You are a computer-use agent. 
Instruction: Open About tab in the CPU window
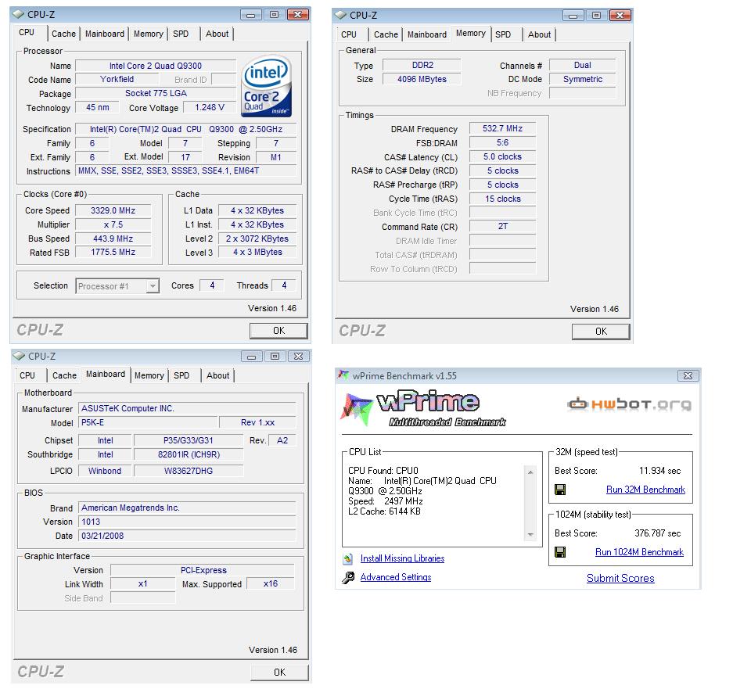tap(217, 34)
